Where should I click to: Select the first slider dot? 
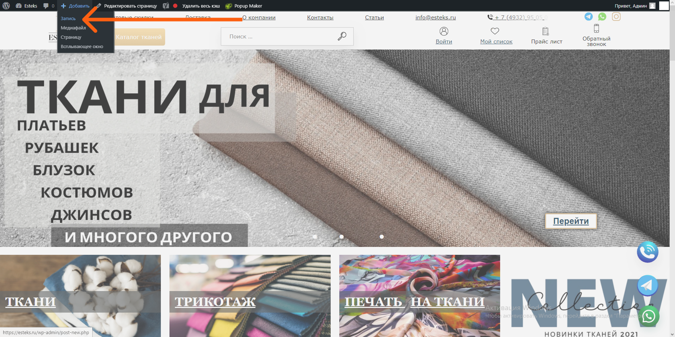(x=315, y=237)
